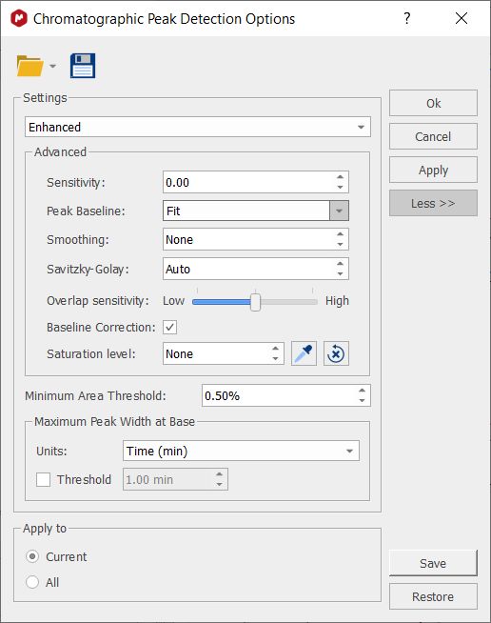Decrease the Smoothing value with down arrow
The image size is (491, 623).
[340, 244]
